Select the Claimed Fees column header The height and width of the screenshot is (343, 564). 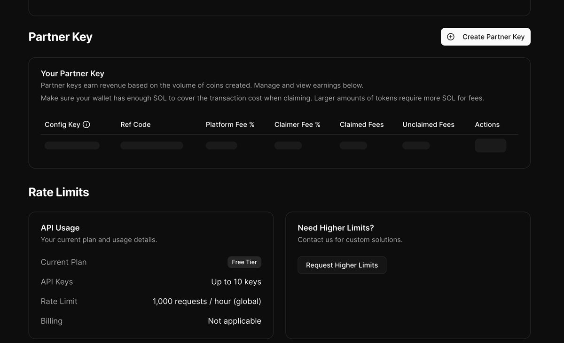[x=361, y=124]
